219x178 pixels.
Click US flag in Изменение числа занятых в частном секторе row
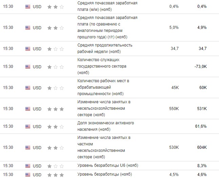click(x=28, y=147)
